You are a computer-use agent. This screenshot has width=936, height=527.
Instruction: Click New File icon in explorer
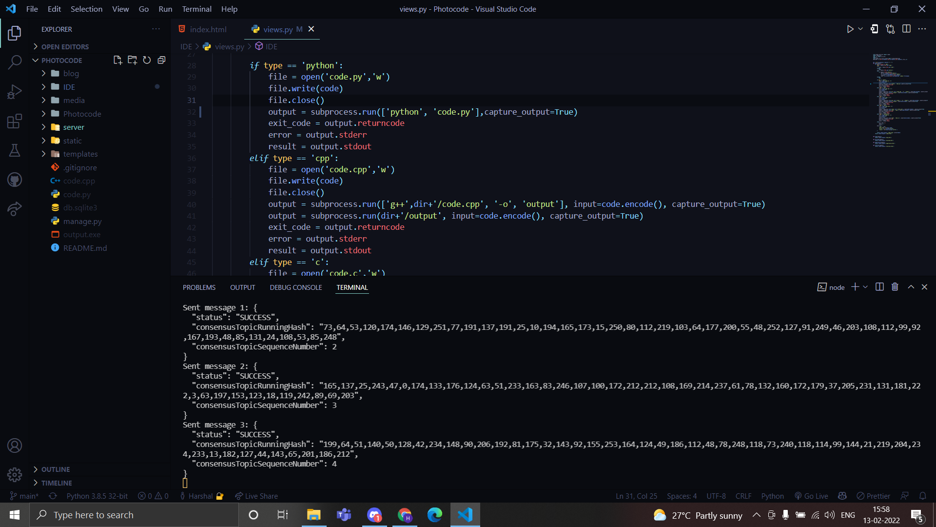(117, 60)
